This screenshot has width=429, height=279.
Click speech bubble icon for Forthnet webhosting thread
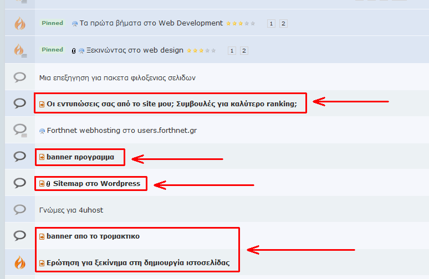(20, 130)
